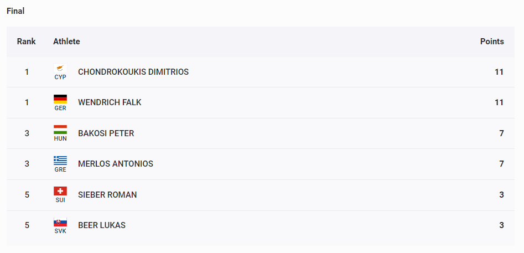
Task: Open BEER LUKAS's entry
Action: click(102, 225)
